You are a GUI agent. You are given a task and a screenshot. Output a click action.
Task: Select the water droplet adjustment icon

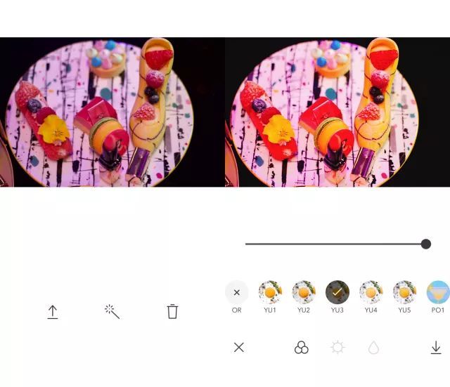(373, 348)
